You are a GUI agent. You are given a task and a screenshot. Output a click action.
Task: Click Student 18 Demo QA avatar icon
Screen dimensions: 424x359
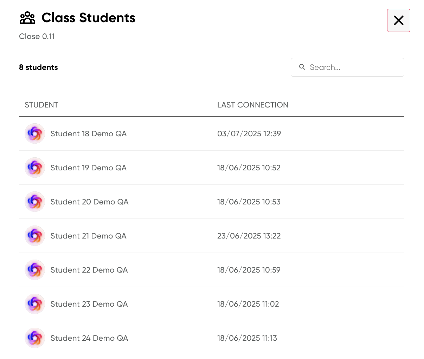point(35,133)
